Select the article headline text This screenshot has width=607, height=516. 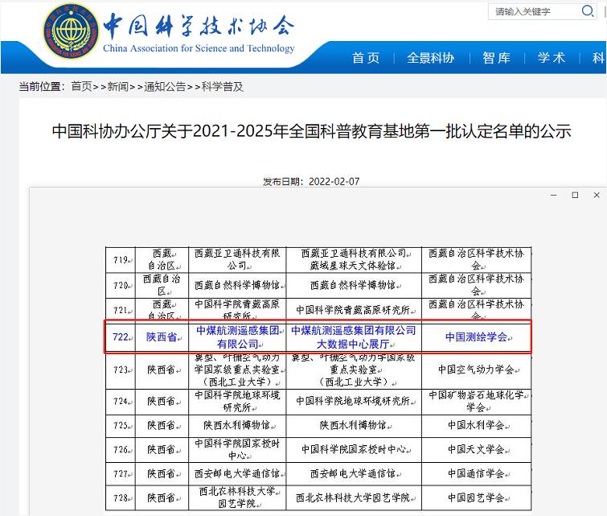tap(312, 131)
